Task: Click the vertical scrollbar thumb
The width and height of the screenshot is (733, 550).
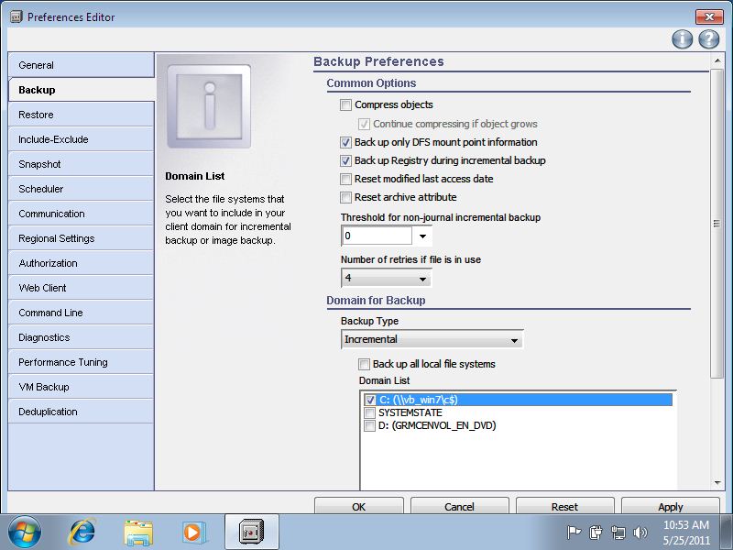Action: pyautogui.click(x=717, y=224)
